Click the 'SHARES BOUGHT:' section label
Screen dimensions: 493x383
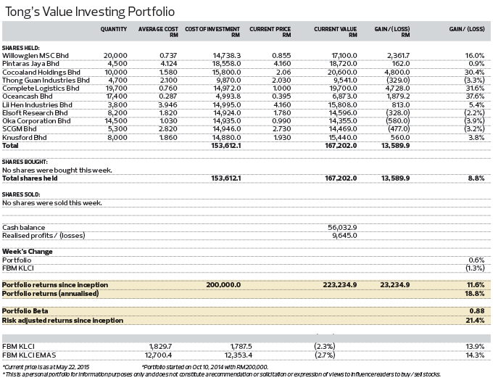(x=25, y=162)
